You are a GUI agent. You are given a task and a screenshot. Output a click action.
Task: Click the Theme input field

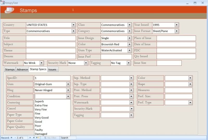51,51
